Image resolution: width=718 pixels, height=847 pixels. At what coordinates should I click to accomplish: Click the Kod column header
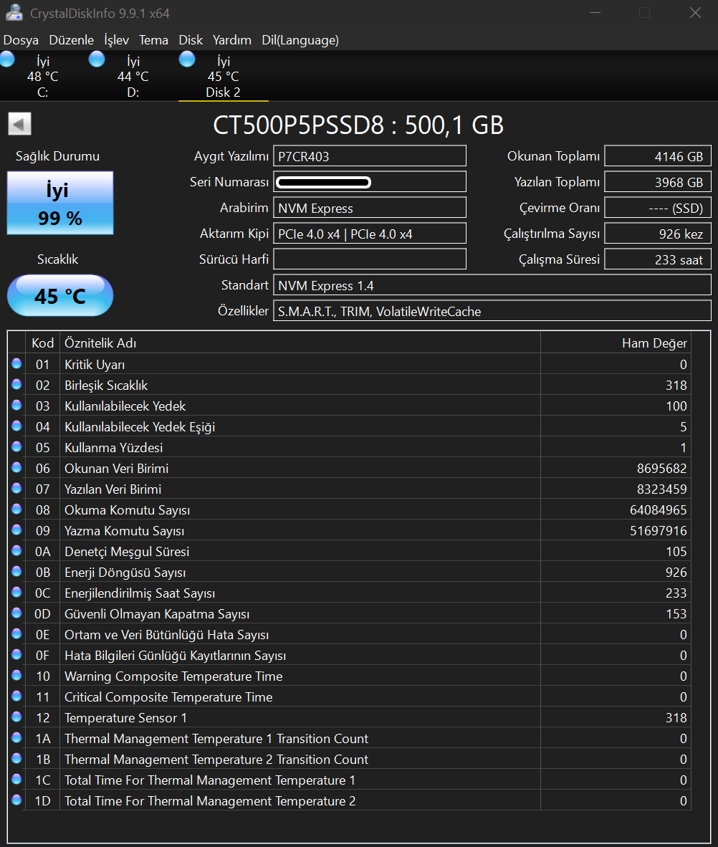point(43,343)
